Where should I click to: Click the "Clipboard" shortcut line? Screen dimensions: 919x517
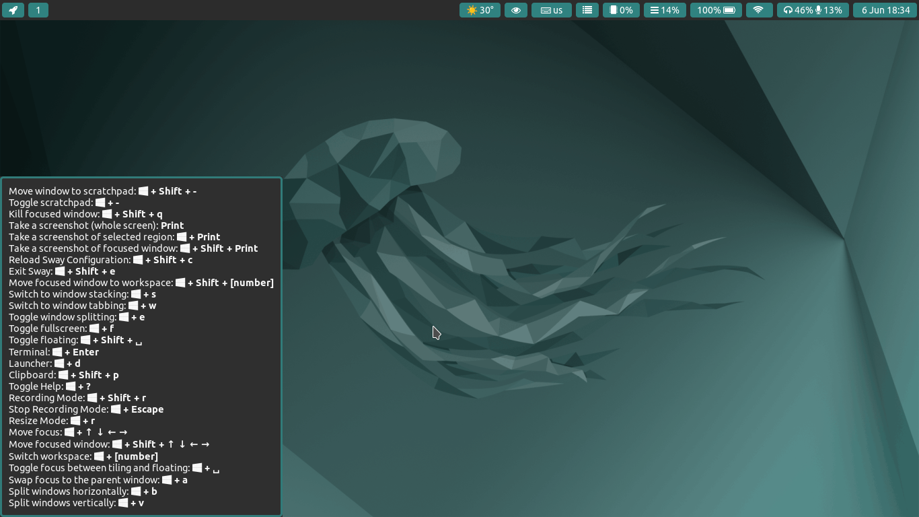(x=64, y=375)
